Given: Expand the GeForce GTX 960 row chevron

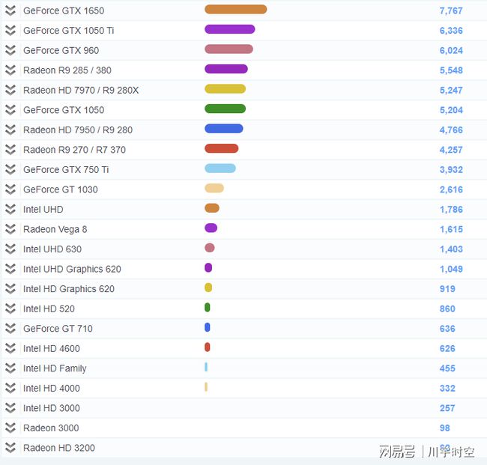Looking at the screenshot, I should (10, 50).
